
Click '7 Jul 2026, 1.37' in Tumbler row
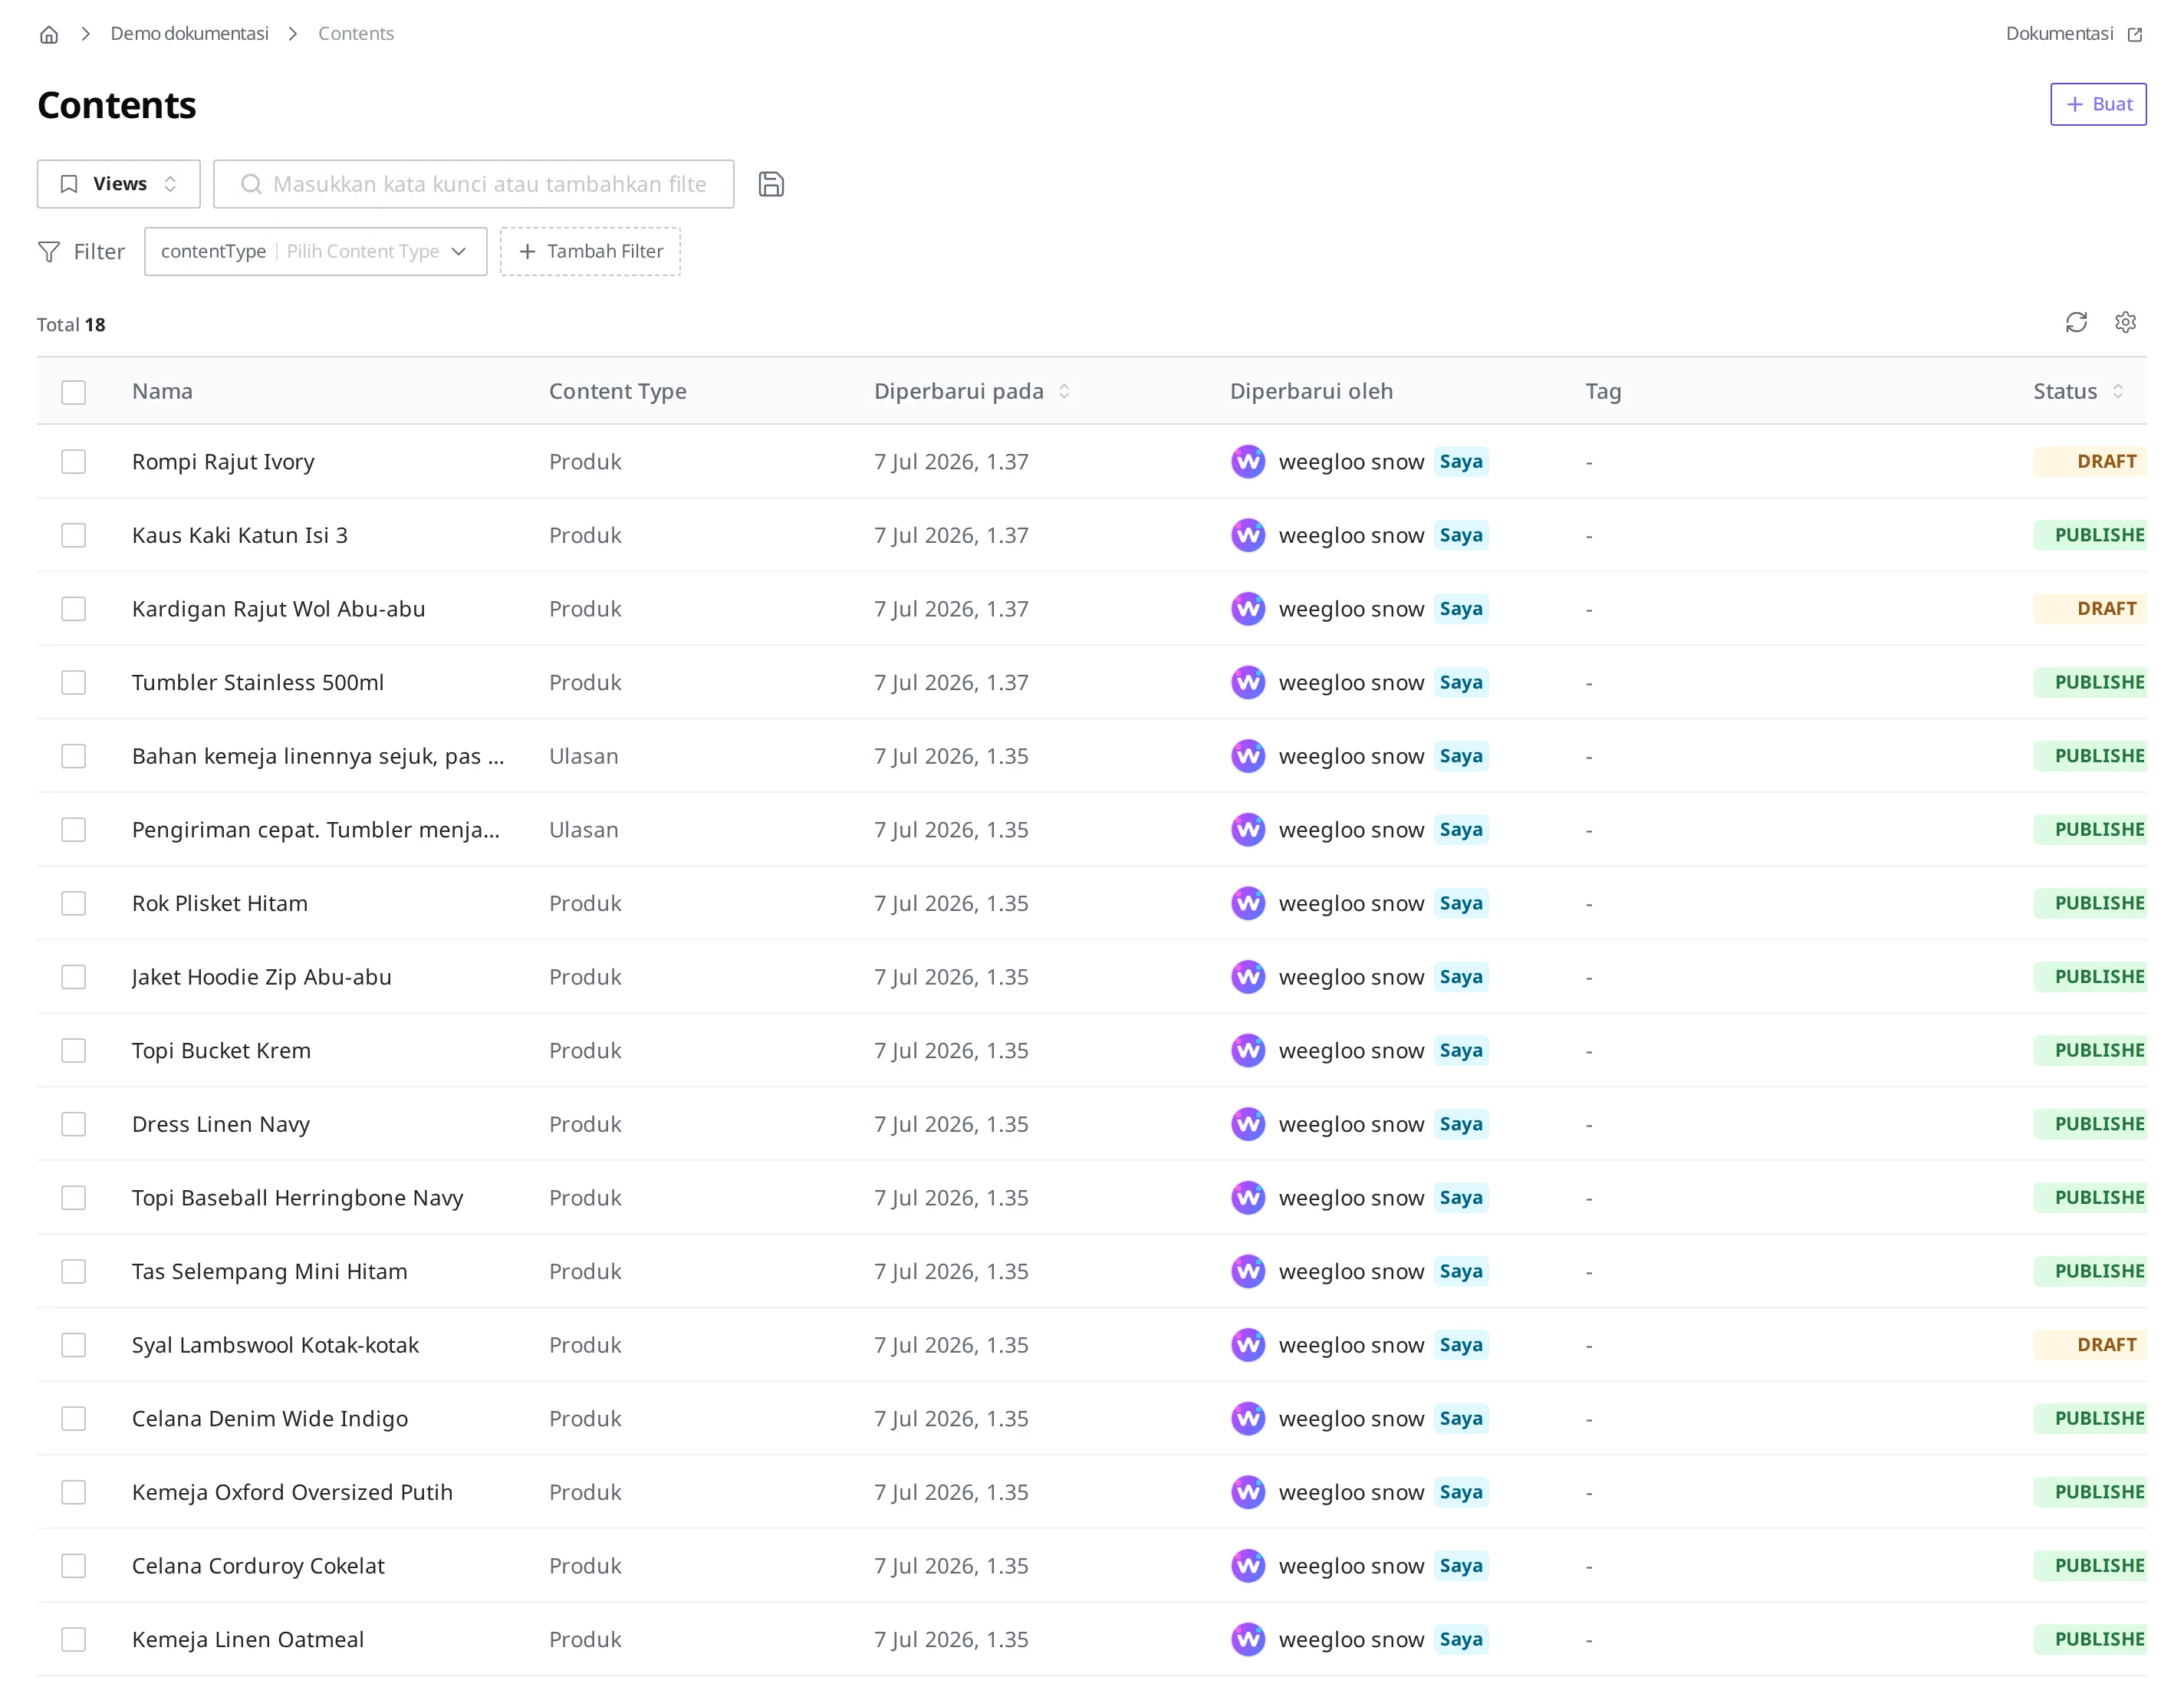pyautogui.click(x=951, y=683)
